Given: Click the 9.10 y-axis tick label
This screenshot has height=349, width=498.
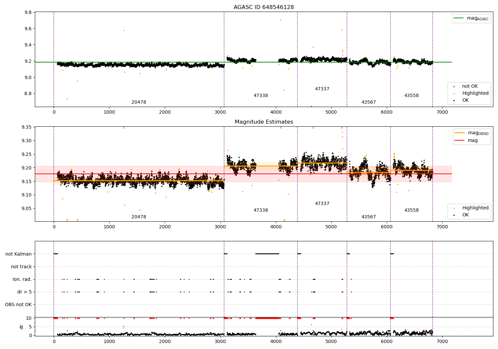Looking at the screenshot, I should click(27, 195).
